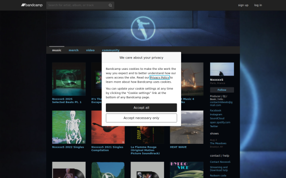Open the open.spotify.com link
The width and height of the screenshot is (286, 178).
point(220,122)
